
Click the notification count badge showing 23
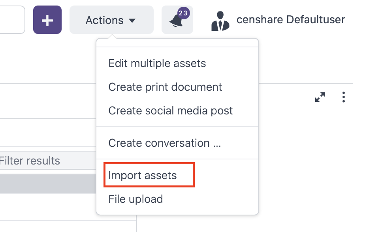(183, 13)
